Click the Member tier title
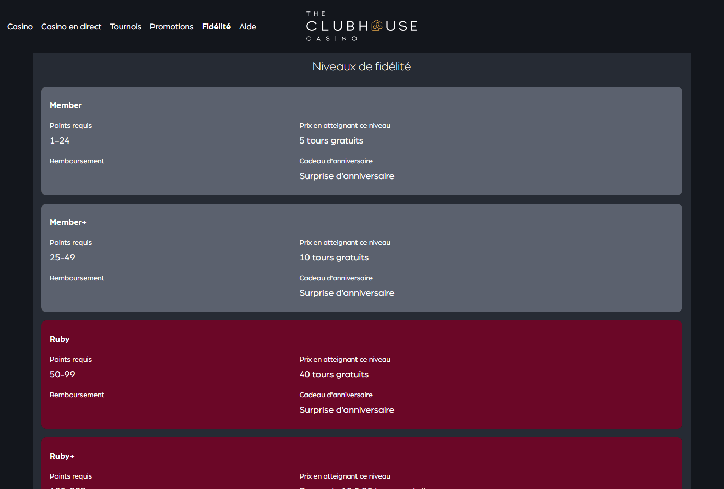This screenshot has height=489, width=724. coord(66,105)
